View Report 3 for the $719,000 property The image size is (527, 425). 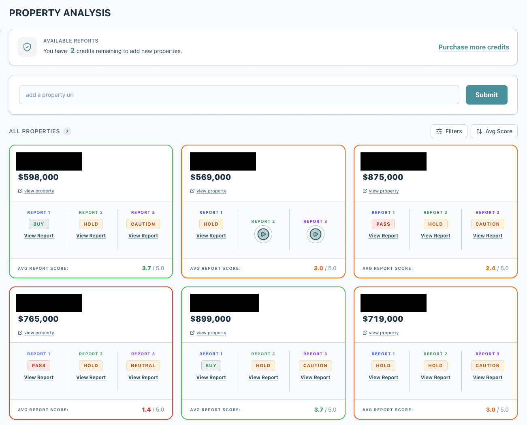coord(488,378)
